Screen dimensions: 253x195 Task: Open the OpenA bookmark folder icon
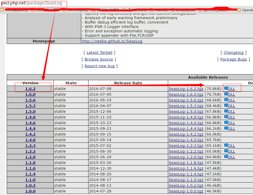click(239, 10)
